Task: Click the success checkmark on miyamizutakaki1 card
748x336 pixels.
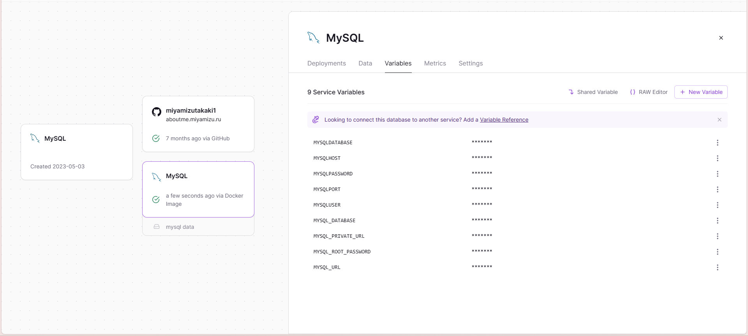Action: tap(156, 138)
